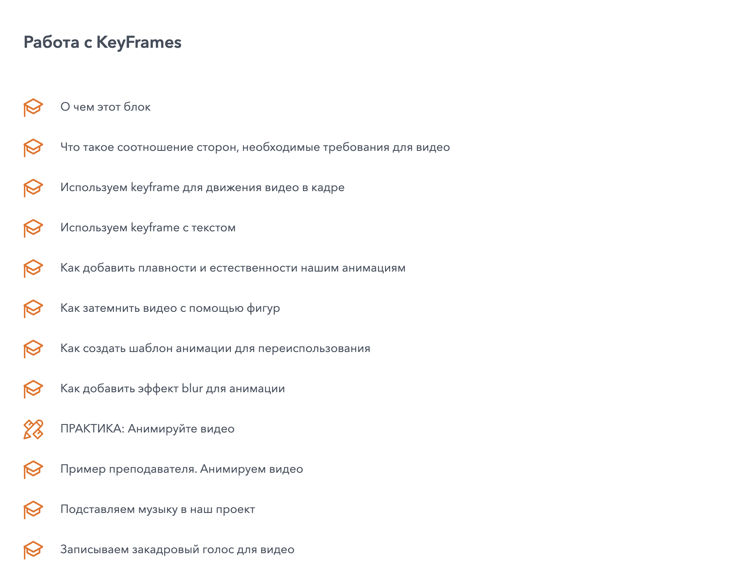735x580 pixels.
Task: Open the lesson 'О чем этот блок'
Action: pyautogui.click(x=105, y=107)
